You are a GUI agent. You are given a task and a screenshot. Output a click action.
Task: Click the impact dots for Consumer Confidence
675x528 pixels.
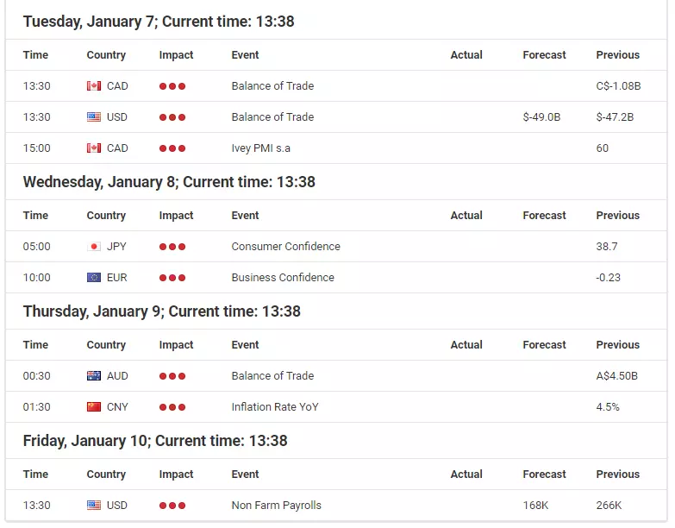click(172, 247)
